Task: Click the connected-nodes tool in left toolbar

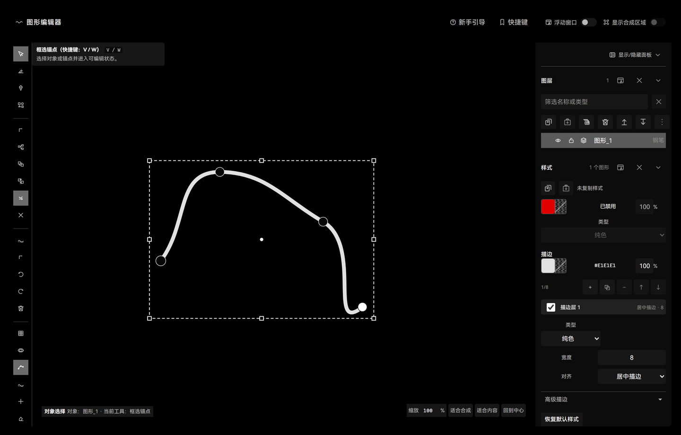Action: click(x=21, y=147)
